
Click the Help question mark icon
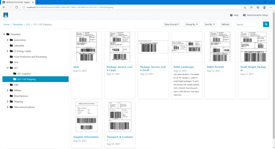231,15
